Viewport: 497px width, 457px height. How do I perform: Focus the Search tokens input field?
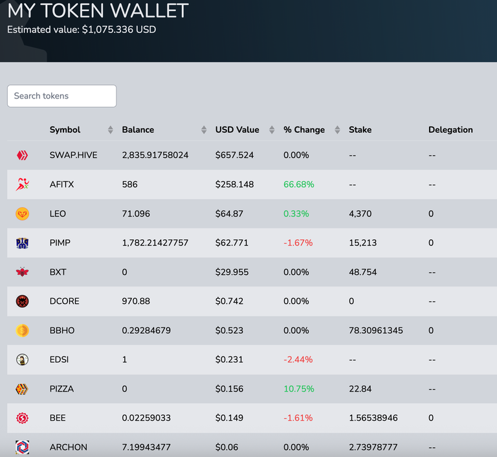click(62, 96)
